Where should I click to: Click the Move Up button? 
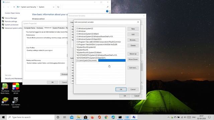click(x=133, y=54)
